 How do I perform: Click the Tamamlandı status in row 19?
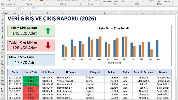tap(163, 81)
